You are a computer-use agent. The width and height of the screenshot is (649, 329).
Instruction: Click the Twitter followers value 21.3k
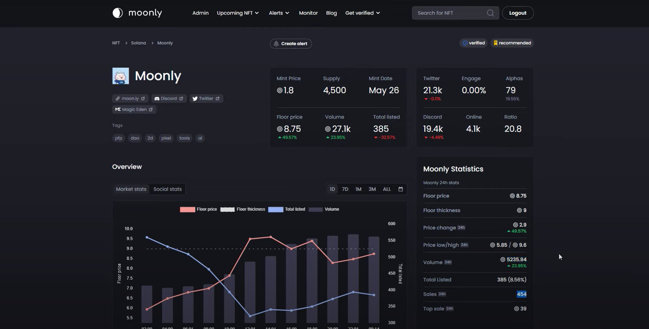click(433, 91)
